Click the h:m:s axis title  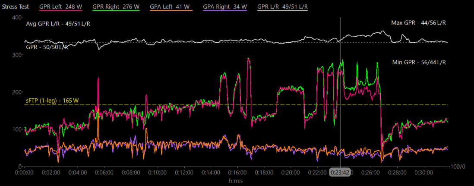point(236,180)
